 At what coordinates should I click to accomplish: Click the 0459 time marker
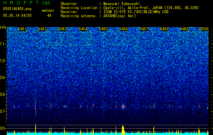click(x=185, y=29)
